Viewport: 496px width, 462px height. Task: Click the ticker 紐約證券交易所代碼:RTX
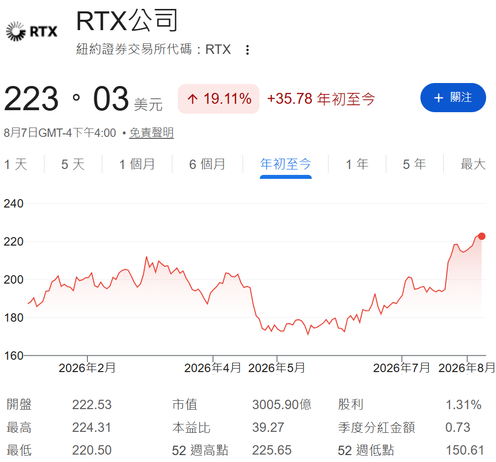154,49
